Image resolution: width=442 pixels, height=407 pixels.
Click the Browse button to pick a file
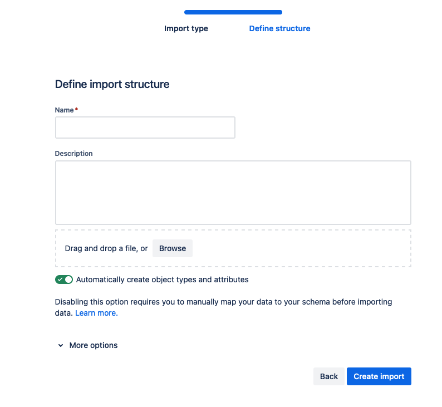[x=173, y=248]
